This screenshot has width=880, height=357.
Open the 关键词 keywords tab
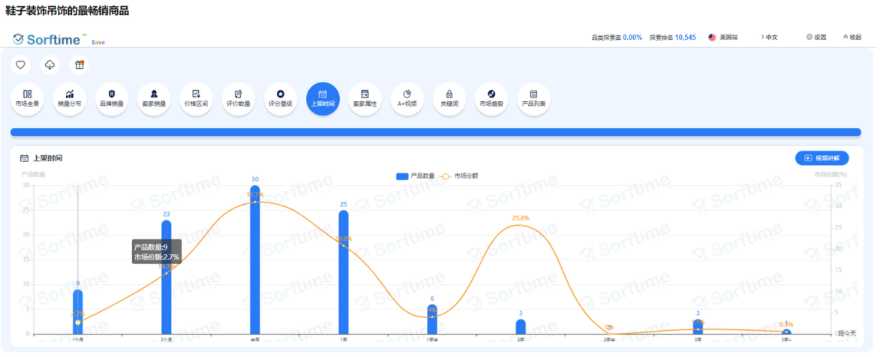pos(449,99)
